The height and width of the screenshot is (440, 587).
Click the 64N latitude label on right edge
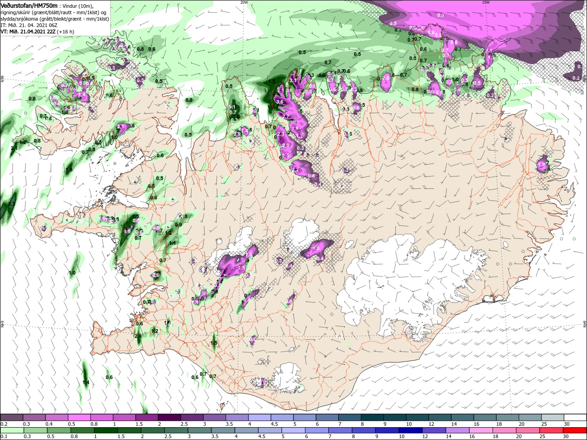(x=585, y=324)
